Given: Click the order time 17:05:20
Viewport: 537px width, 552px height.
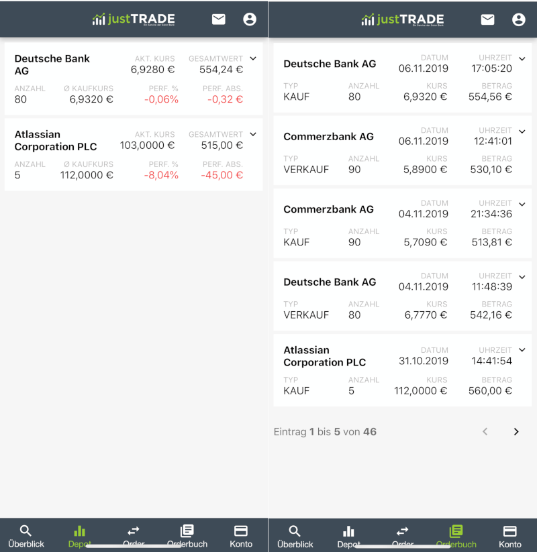Looking at the screenshot, I should pyautogui.click(x=491, y=68).
